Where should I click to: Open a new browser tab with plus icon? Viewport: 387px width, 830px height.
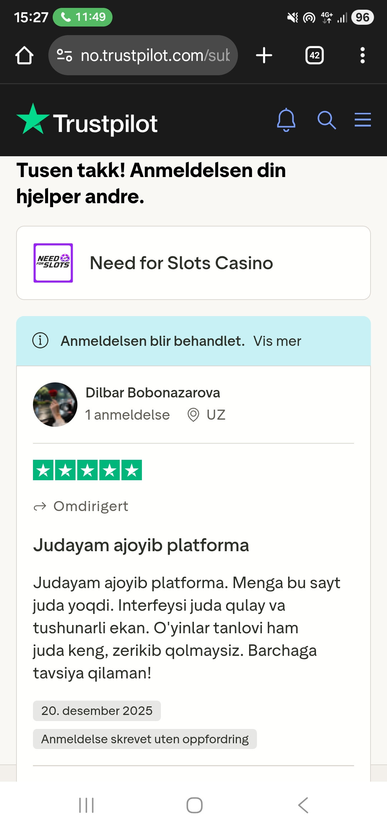click(264, 55)
